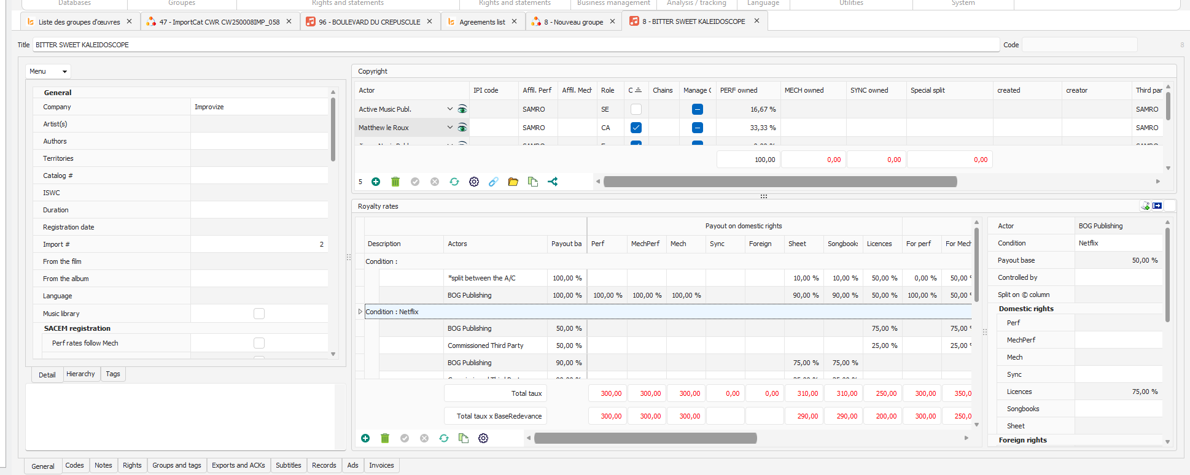Expand the Matthew le Roux actor dropdown
The width and height of the screenshot is (1190, 475).
click(x=449, y=128)
